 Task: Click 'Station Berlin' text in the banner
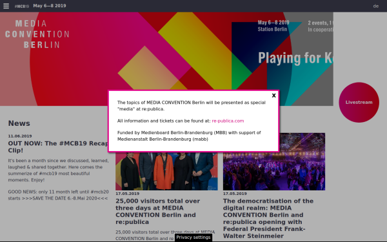[x=272, y=29]
